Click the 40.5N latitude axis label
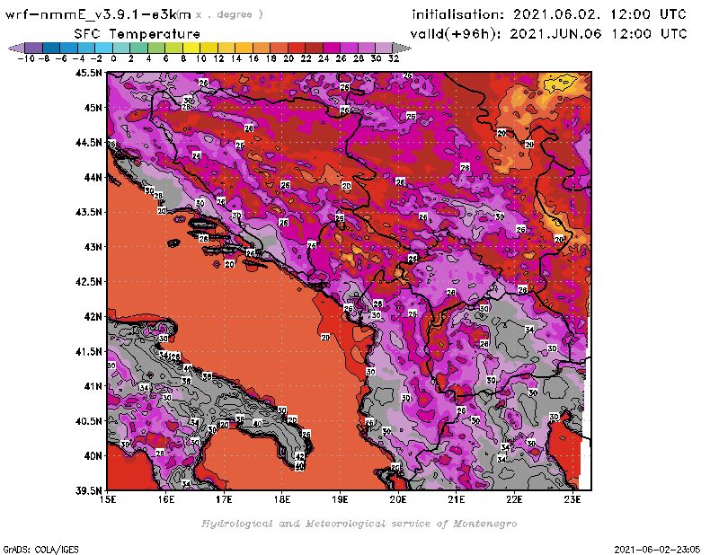 pos(88,420)
